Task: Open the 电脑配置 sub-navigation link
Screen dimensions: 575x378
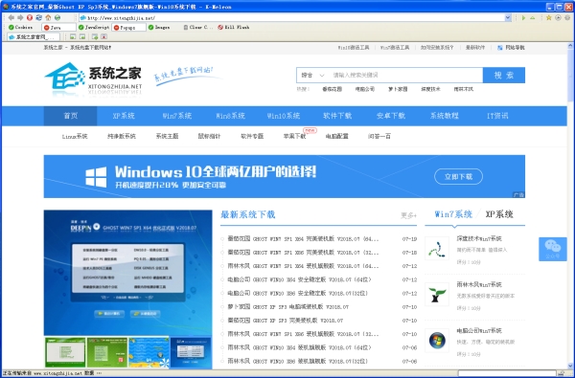Action: (337, 136)
